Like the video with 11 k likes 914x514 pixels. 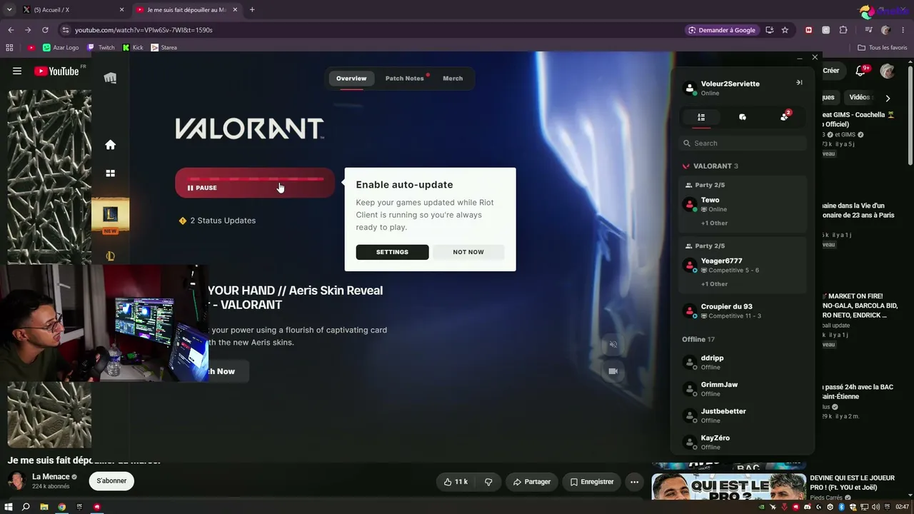point(456,482)
